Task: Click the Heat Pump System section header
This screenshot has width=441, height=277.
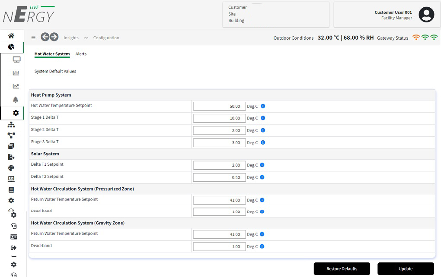Action: (x=51, y=95)
